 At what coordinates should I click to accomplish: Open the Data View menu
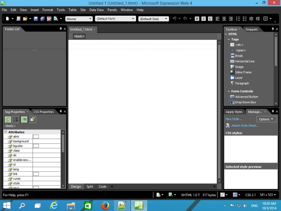click(96, 10)
